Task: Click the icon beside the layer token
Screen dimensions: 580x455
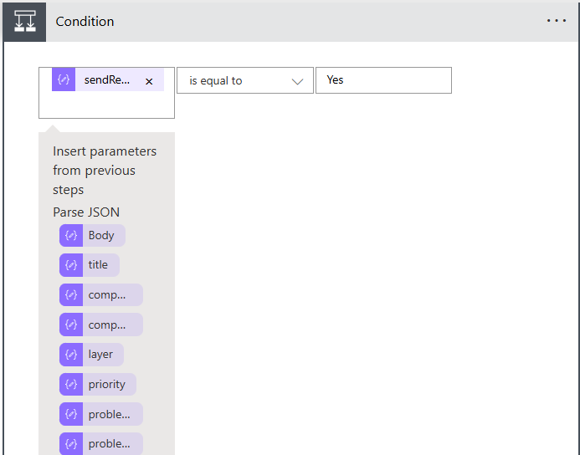Action: click(71, 355)
